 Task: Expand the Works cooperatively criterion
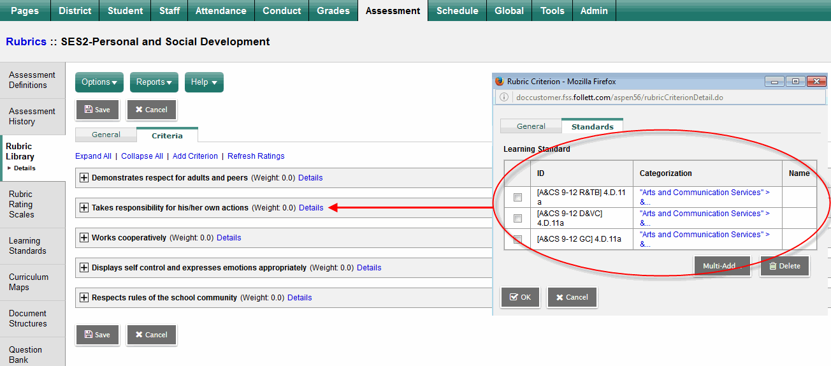pyautogui.click(x=83, y=238)
